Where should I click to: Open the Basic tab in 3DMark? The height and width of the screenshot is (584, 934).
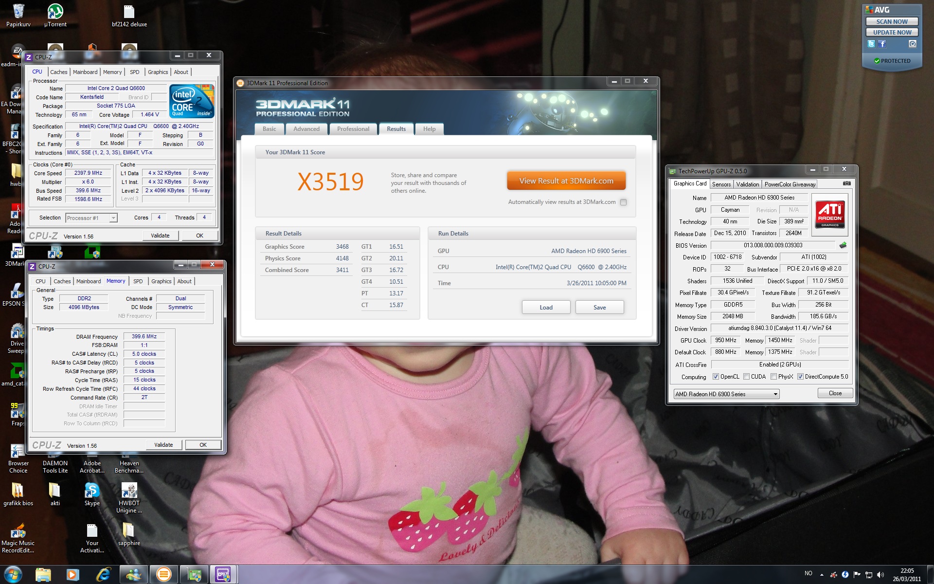269,129
